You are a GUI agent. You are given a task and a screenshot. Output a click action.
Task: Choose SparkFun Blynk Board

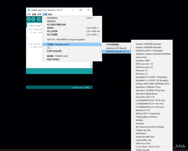(152, 94)
